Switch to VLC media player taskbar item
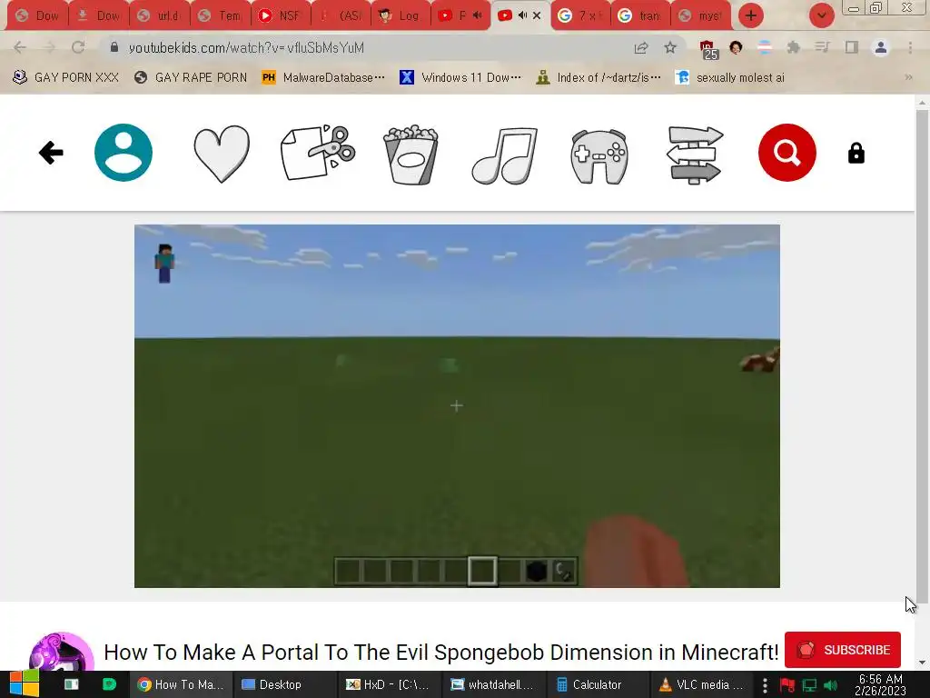Viewport: 930px width, 698px height. [702, 684]
